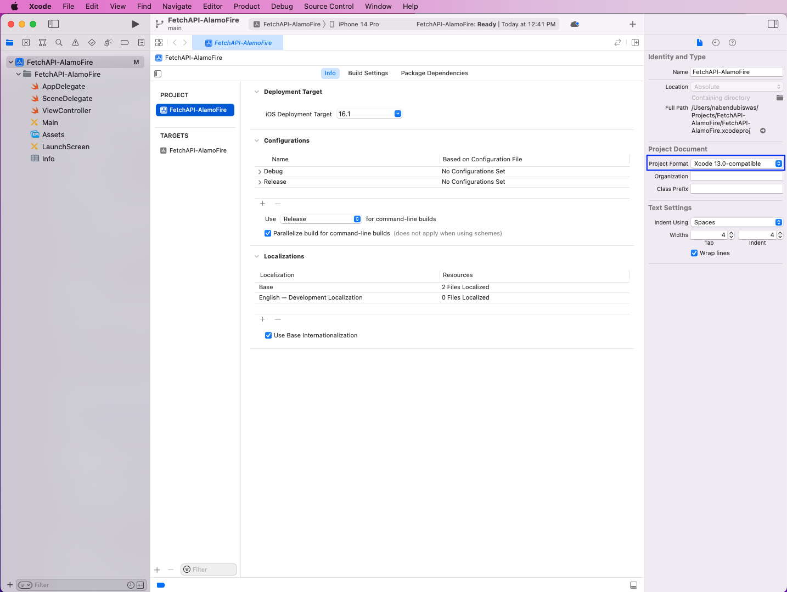Go forward in editor history
The image size is (787, 592).
point(185,43)
